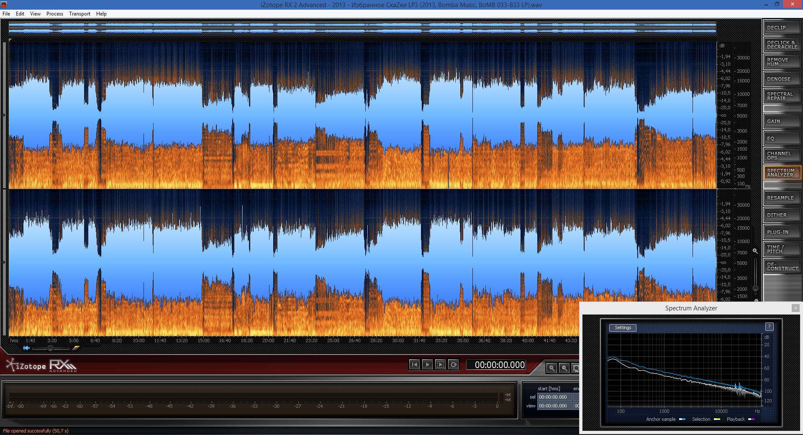
Task: Click the Playback purple color swatch
Action: pyautogui.click(x=751, y=419)
